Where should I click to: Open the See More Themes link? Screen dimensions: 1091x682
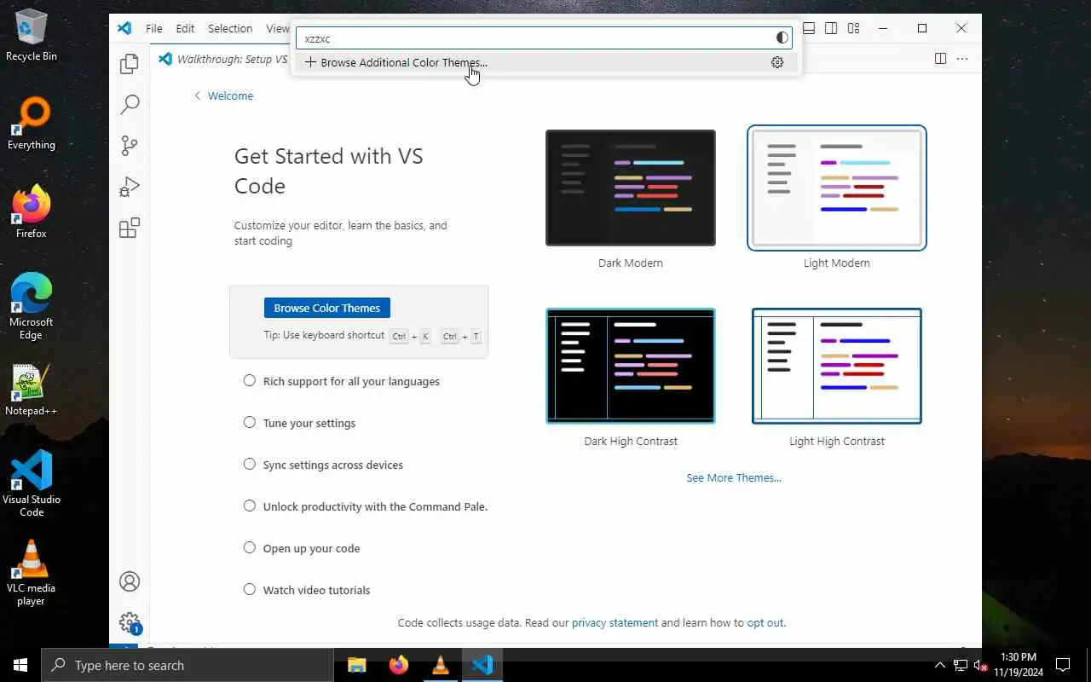(x=734, y=477)
